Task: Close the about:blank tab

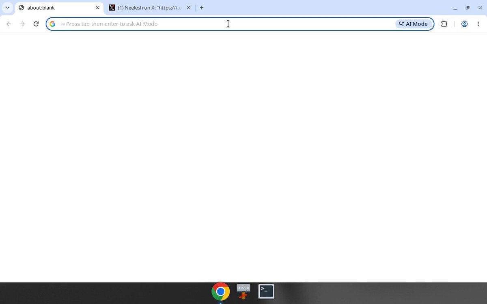Action: [97, 8]
